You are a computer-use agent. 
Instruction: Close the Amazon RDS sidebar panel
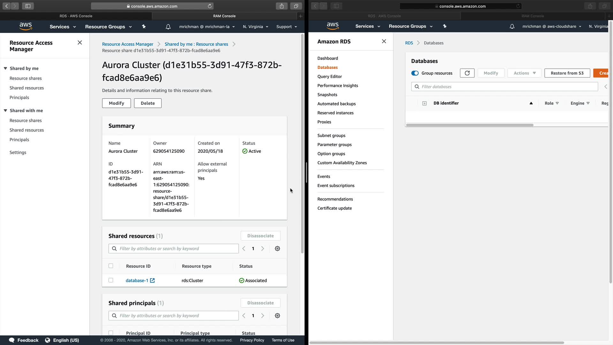point(384,42)
